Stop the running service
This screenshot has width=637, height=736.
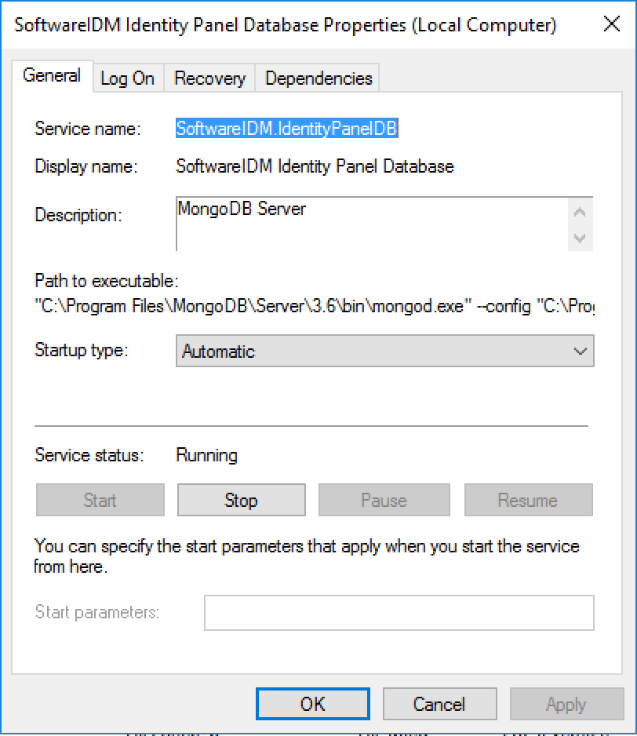pos(242,501)
